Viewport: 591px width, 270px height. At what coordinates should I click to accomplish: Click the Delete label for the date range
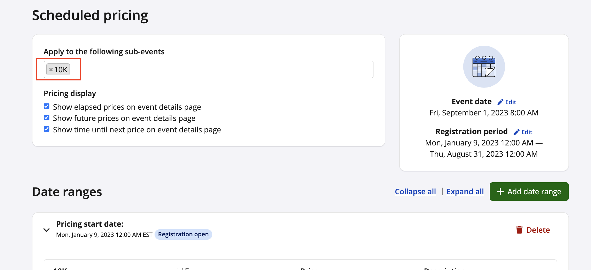point(538,230)
